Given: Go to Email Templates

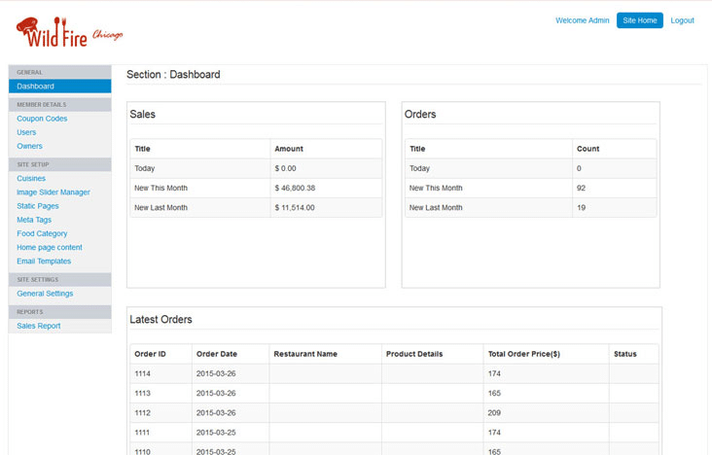Looking at the screenshot, I should point(44,261).
